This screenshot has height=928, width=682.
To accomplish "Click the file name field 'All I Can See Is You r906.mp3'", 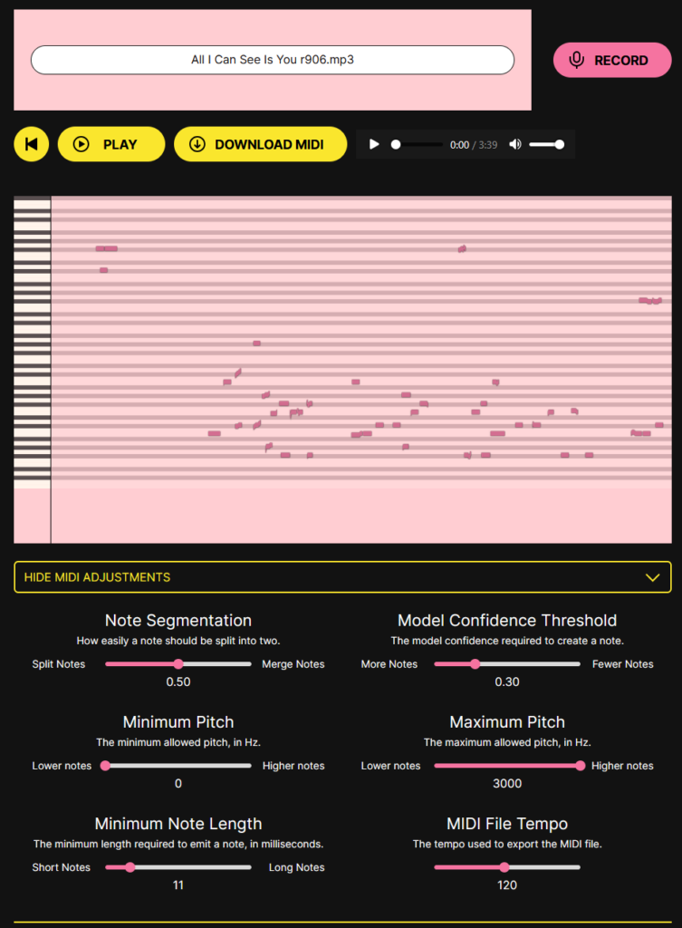I will [273, 60].
